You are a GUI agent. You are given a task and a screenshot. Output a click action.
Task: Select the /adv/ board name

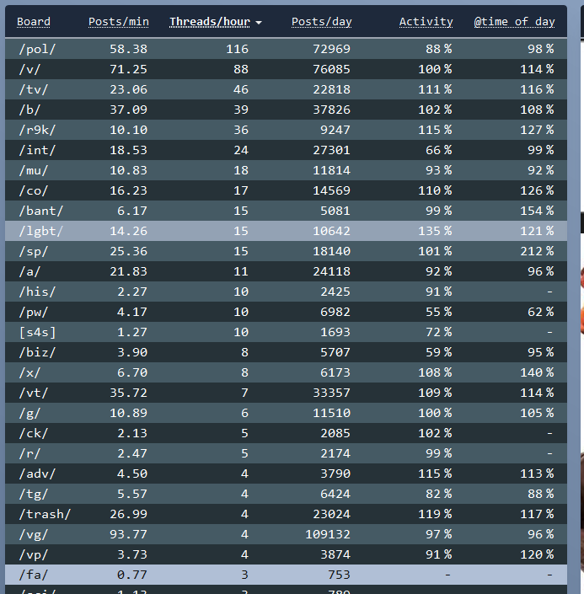click(37, 474)
